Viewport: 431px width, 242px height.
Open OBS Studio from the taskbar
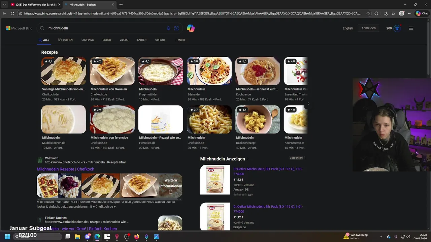point(127,237)
